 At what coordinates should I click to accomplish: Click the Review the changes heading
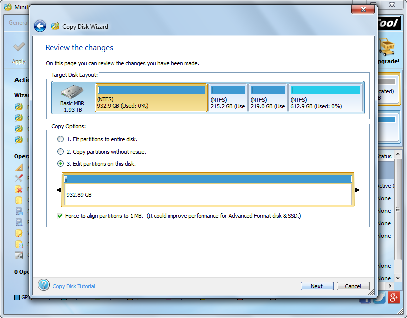point(79,48)
